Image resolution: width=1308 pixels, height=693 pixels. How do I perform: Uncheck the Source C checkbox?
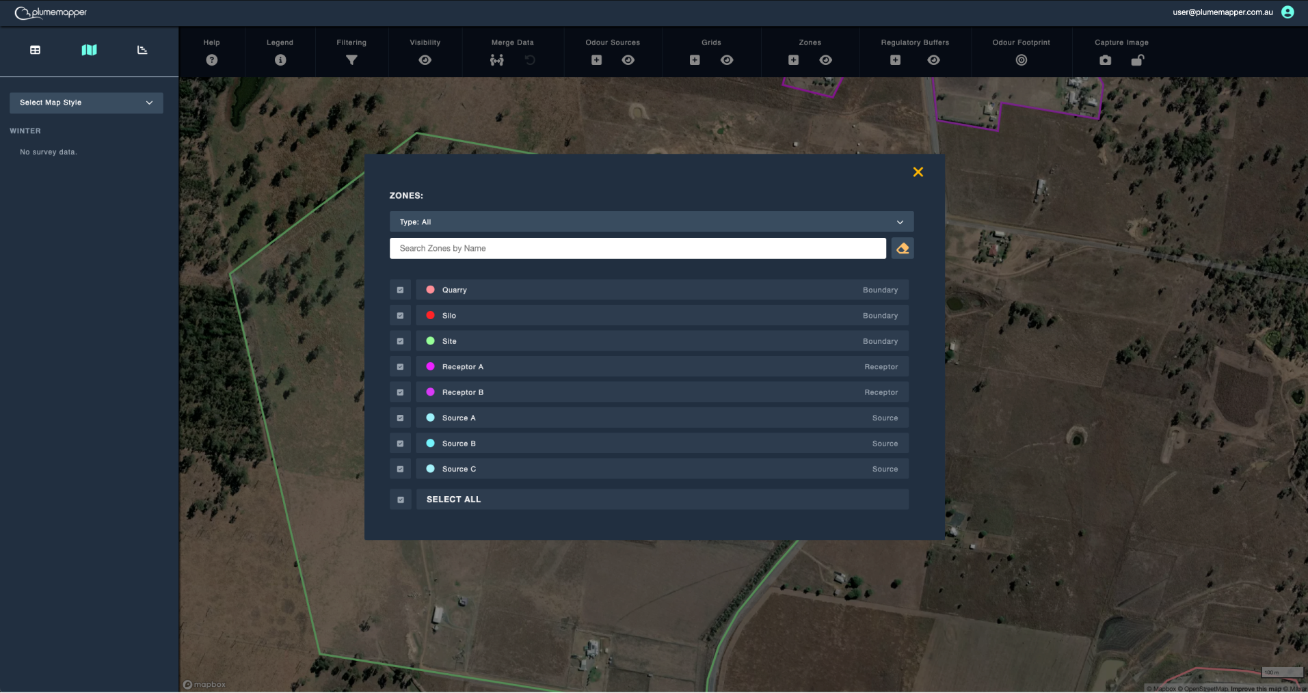tap(401, 469)
